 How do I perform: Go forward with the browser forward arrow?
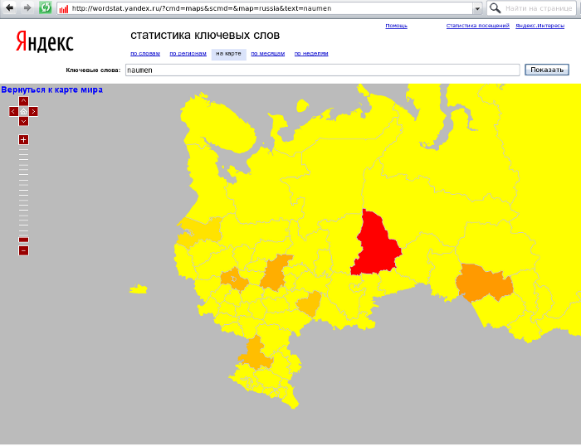point(27,7)
